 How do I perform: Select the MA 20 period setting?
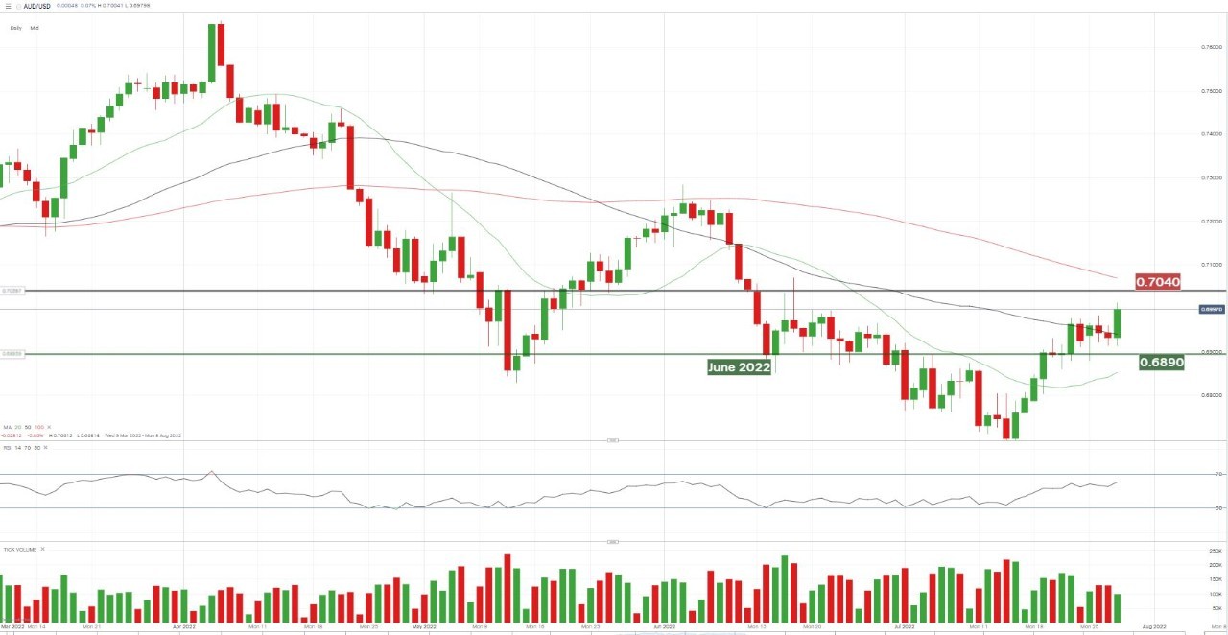pos(18,427)
